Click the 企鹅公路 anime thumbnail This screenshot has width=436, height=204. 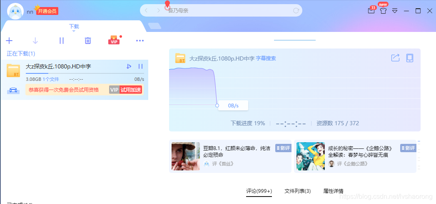[311, 156]
